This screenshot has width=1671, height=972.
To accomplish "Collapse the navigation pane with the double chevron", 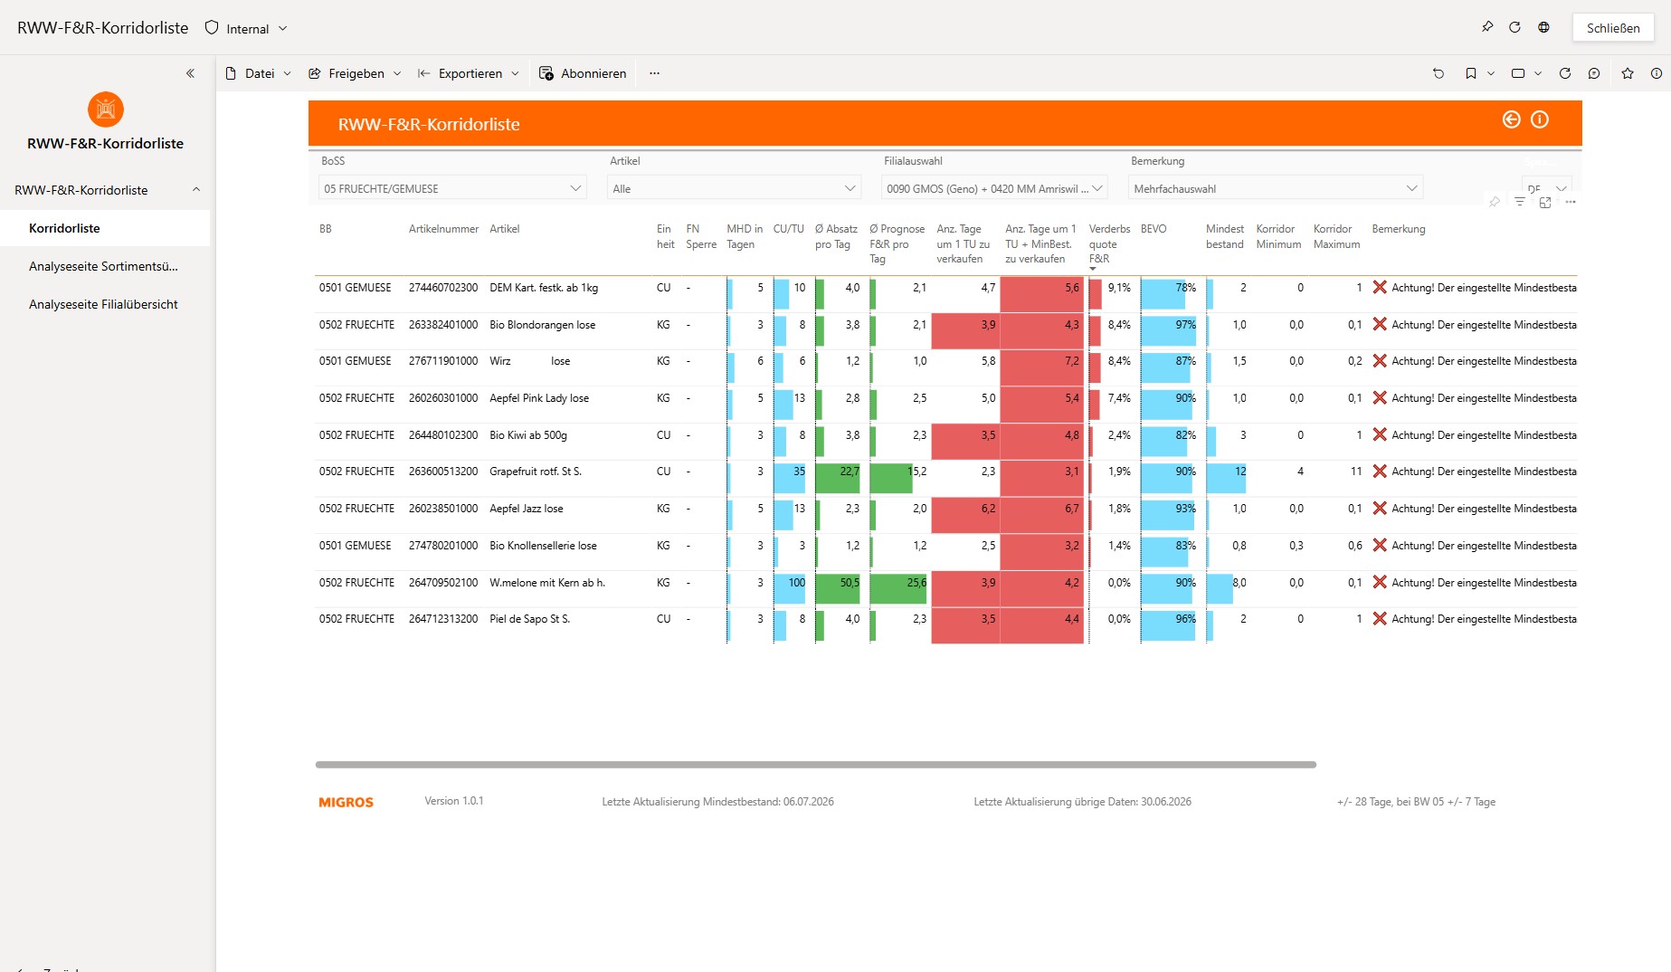I will point(190,73).
